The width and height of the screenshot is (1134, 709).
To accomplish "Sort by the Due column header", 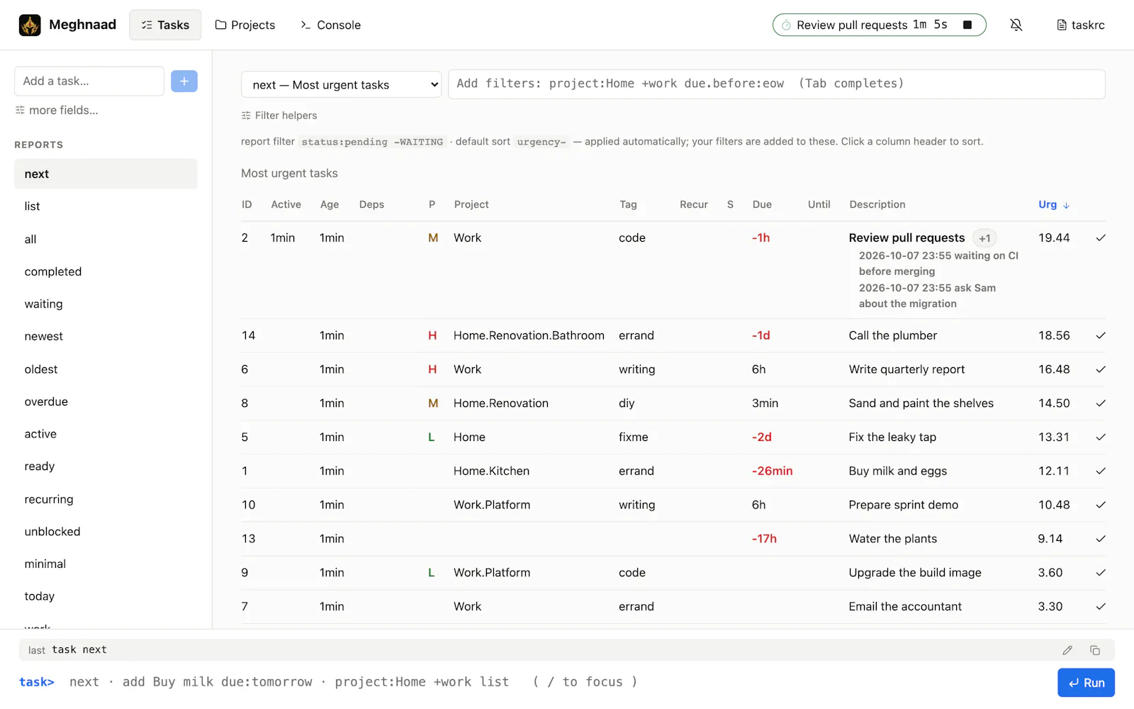I will coord(762,204).
